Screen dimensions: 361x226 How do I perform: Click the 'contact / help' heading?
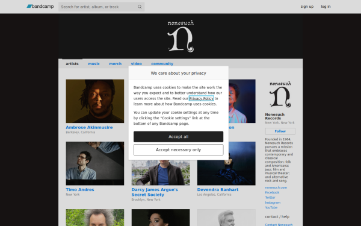277,217
